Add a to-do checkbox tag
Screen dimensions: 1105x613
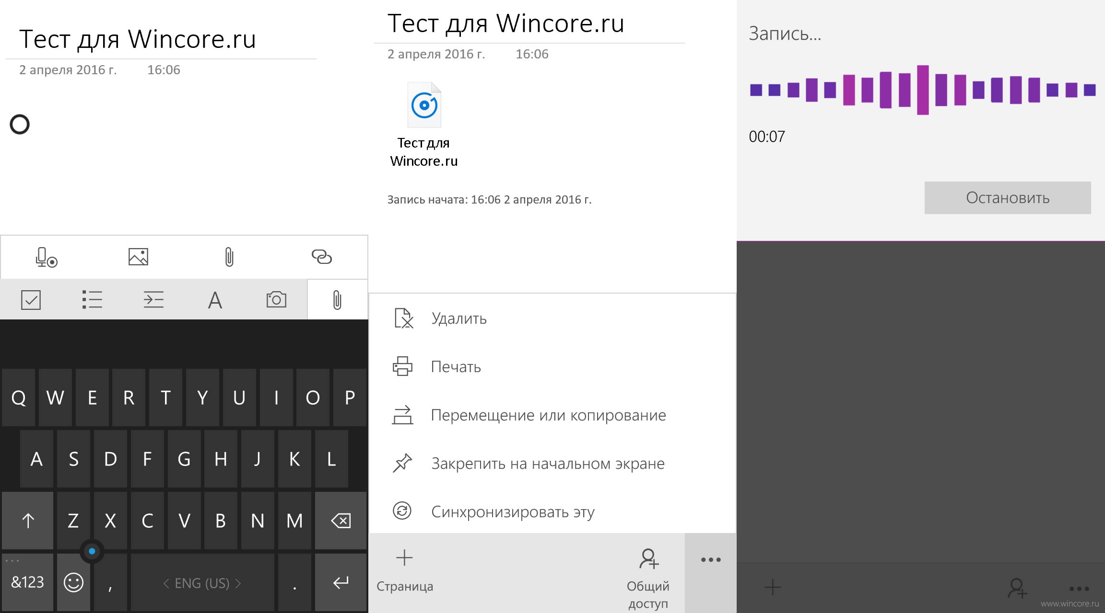31,300
